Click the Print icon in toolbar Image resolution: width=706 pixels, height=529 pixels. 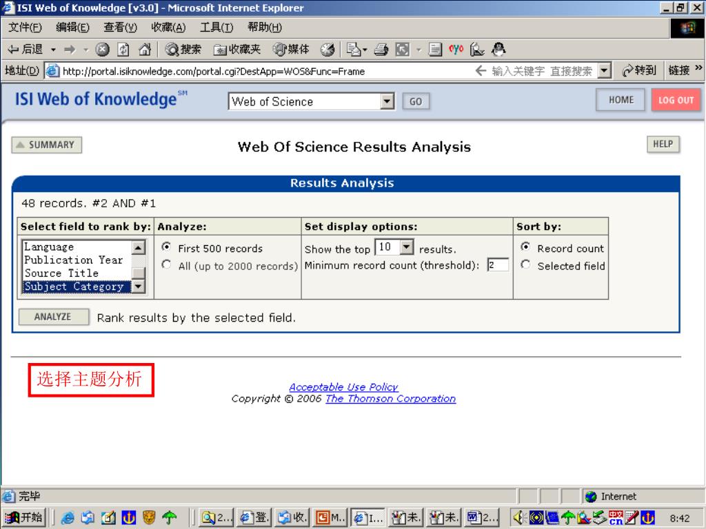[381, 49]
